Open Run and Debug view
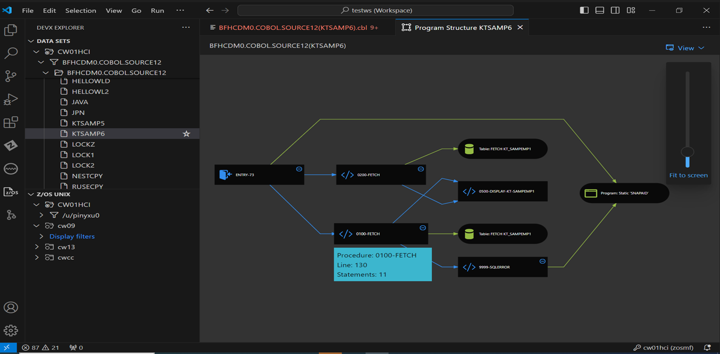The width and height of the screenshot is (720, 354). [11, 99]
